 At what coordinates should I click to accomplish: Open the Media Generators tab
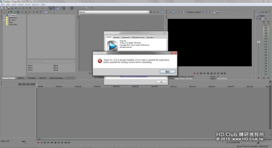pyautogui.click(x=56, y=78)
